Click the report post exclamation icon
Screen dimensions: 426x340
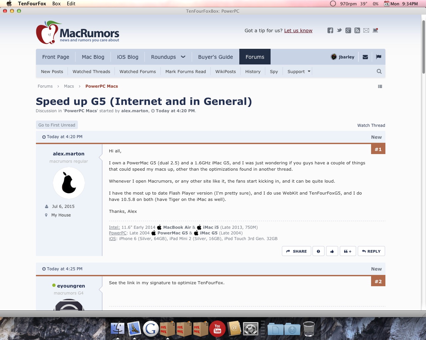tap(319, 251)
